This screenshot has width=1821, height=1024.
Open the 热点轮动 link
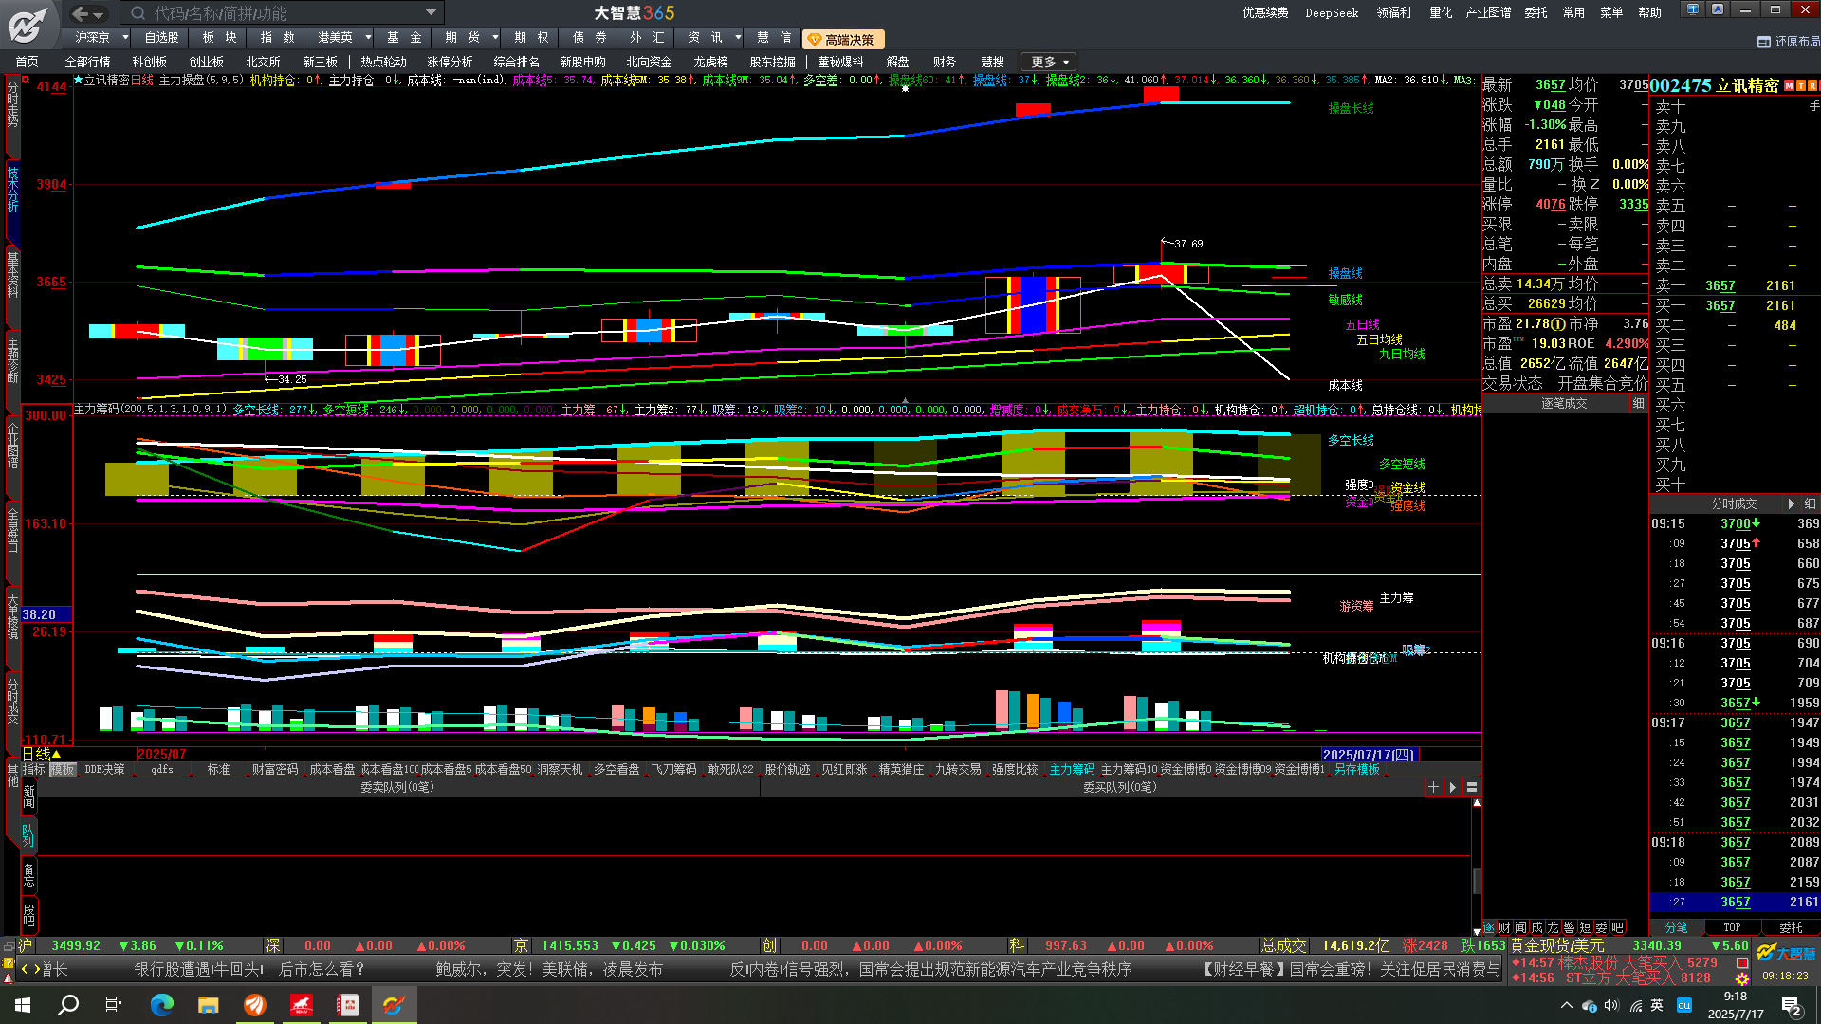pos(383,62)
